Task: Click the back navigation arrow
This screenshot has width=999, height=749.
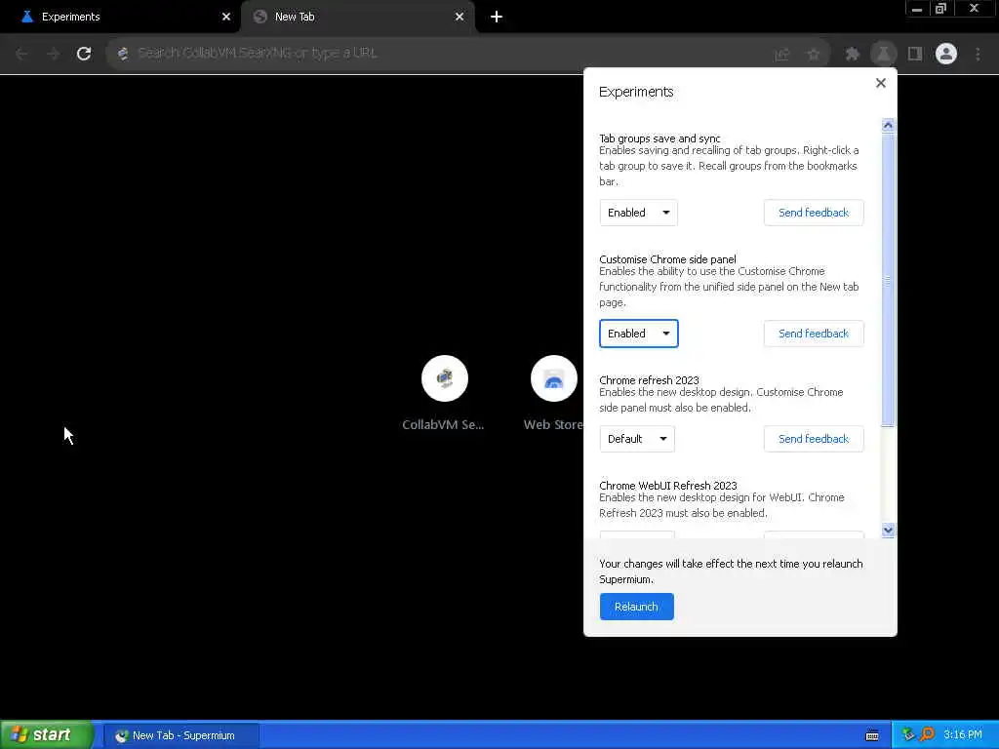Action: (21, 54)
